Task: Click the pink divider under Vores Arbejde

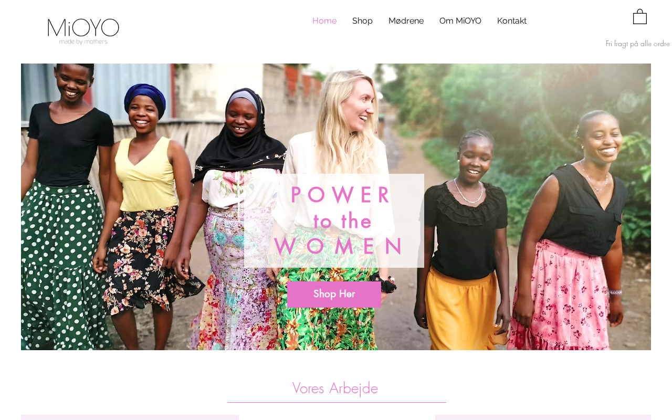Action: [x=337, y=402]
